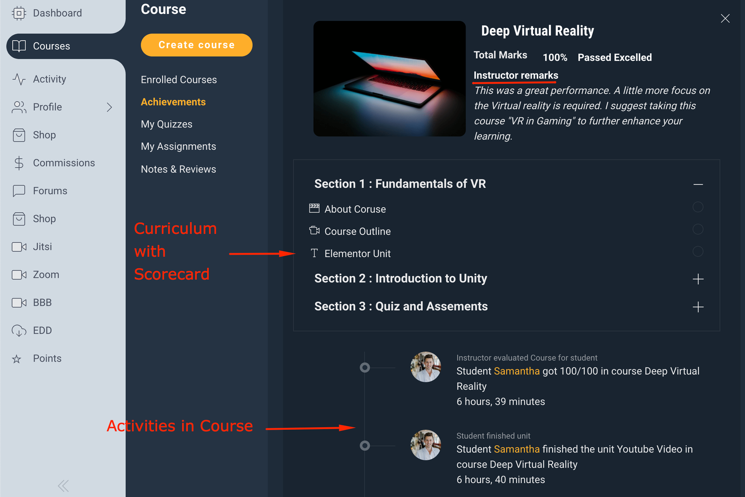Click the first Samantha student link
This screenshot has width=745, height=497.
[516, 371]
